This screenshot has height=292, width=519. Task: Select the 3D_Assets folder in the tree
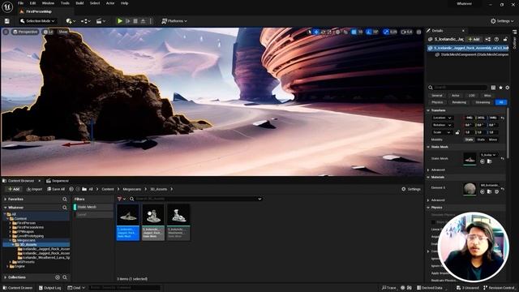click(28, 245)
